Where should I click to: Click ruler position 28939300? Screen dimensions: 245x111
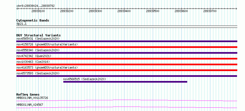tap(95, 11)
